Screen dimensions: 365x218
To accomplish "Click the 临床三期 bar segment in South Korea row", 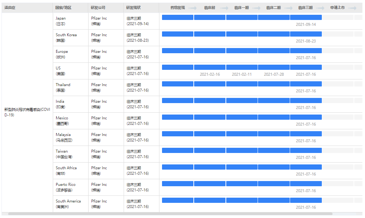I will pos(306,34).
